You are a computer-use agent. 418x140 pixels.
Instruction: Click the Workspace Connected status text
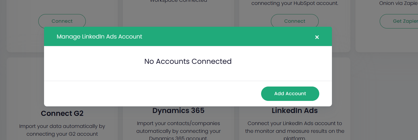click(x=178, y=1)
